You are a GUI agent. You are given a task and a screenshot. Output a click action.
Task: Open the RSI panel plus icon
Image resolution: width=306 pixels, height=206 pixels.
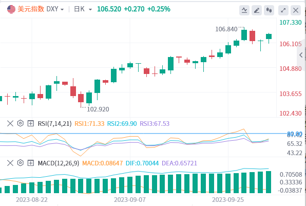[x=31, y=123]
